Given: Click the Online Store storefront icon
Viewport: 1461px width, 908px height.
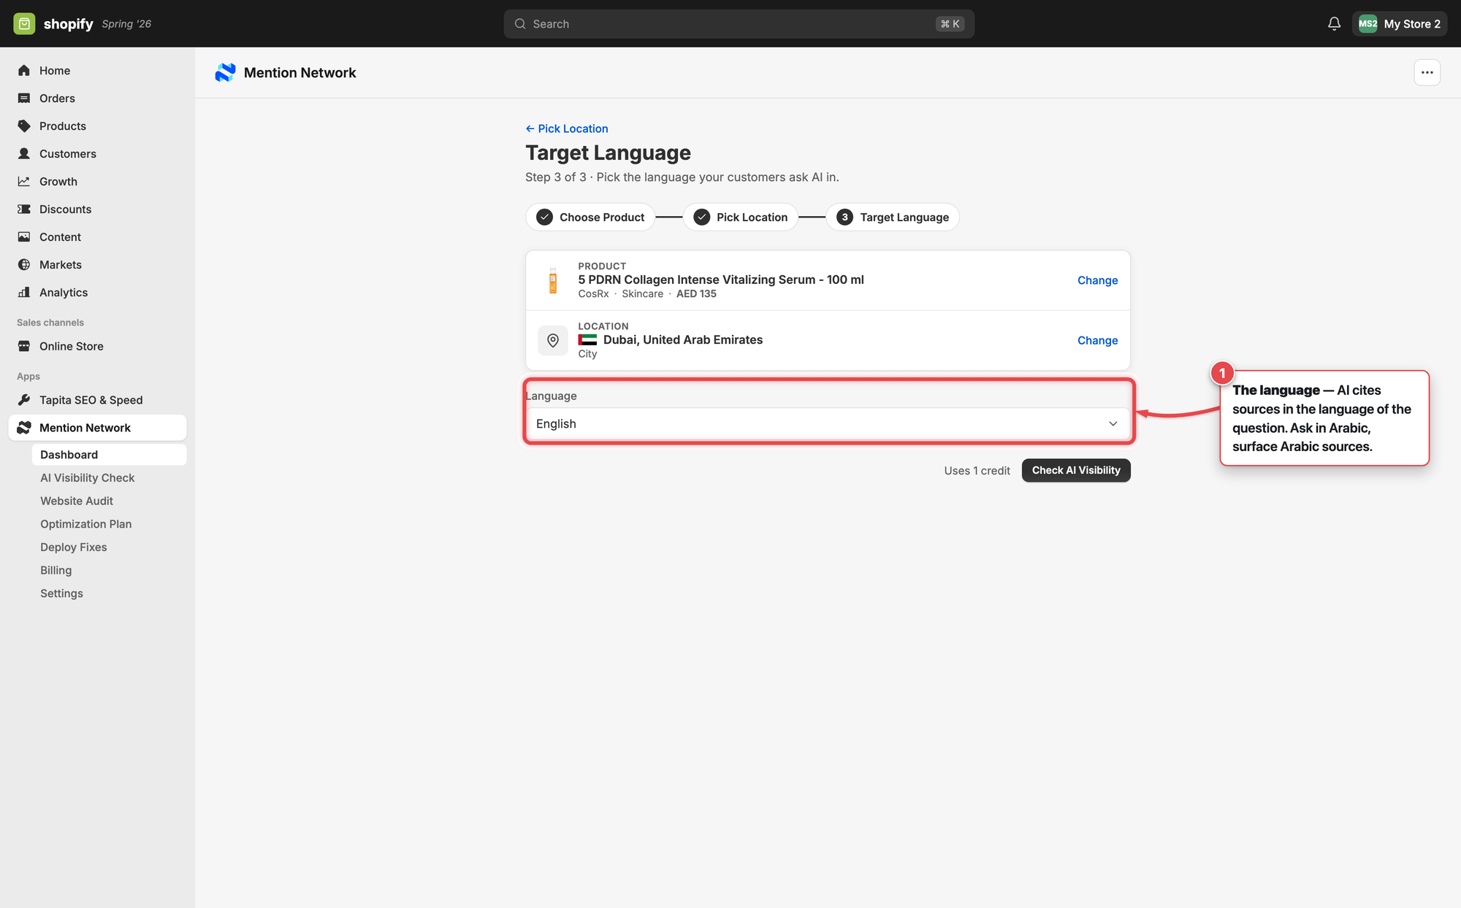Looking at the screenshot, I should click(24, 346).
